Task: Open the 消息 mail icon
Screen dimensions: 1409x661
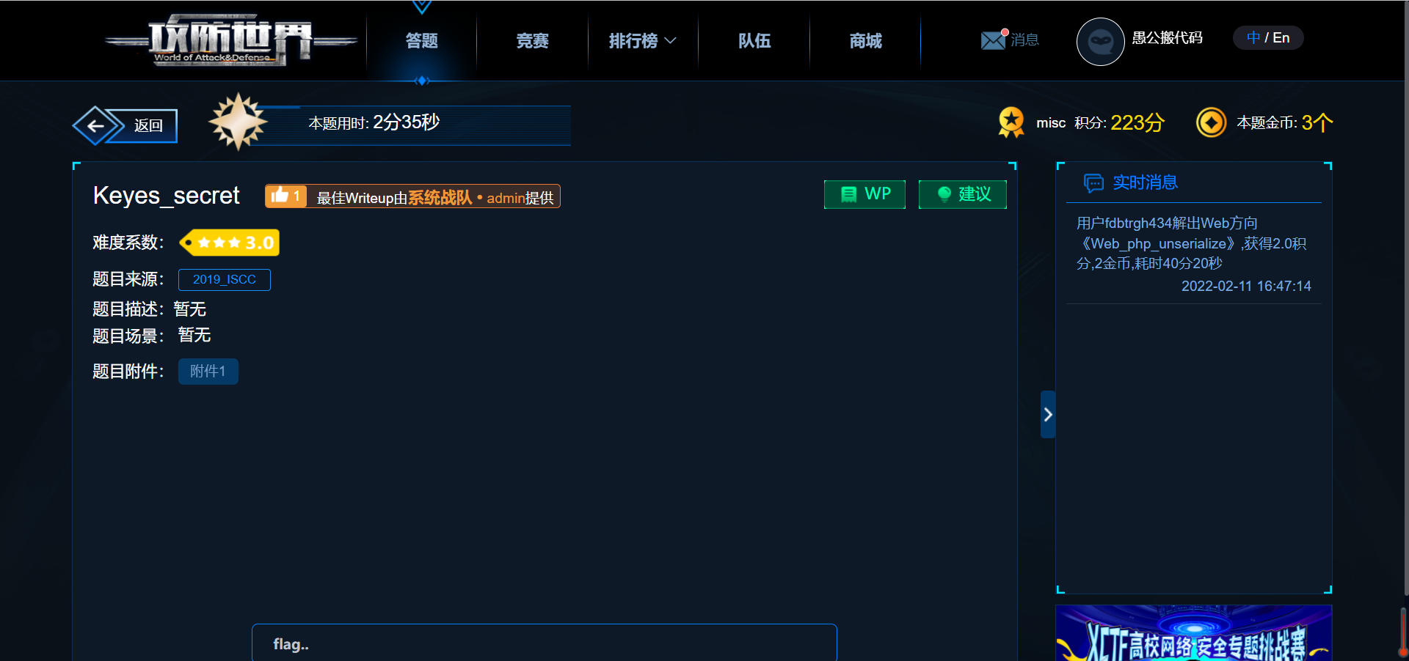Action: (992, 40)
